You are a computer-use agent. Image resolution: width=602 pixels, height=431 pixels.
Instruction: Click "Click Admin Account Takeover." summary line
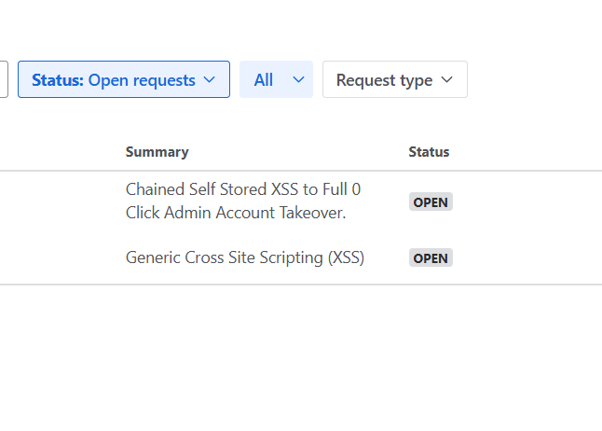click(x=236, y=213)
